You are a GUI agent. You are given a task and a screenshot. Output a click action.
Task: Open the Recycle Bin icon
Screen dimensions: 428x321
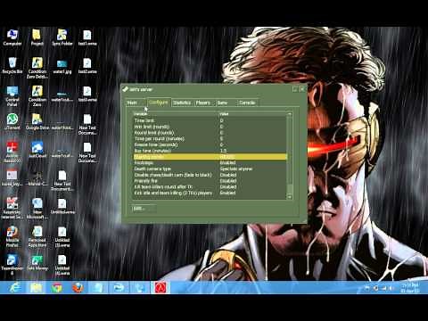pyautogui.click(x=12, y=65)
